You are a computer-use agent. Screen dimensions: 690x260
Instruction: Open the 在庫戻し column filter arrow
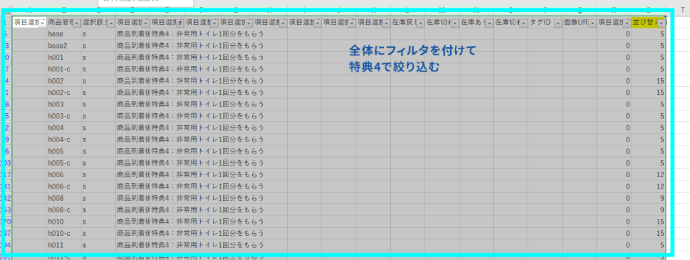[420, 23]
